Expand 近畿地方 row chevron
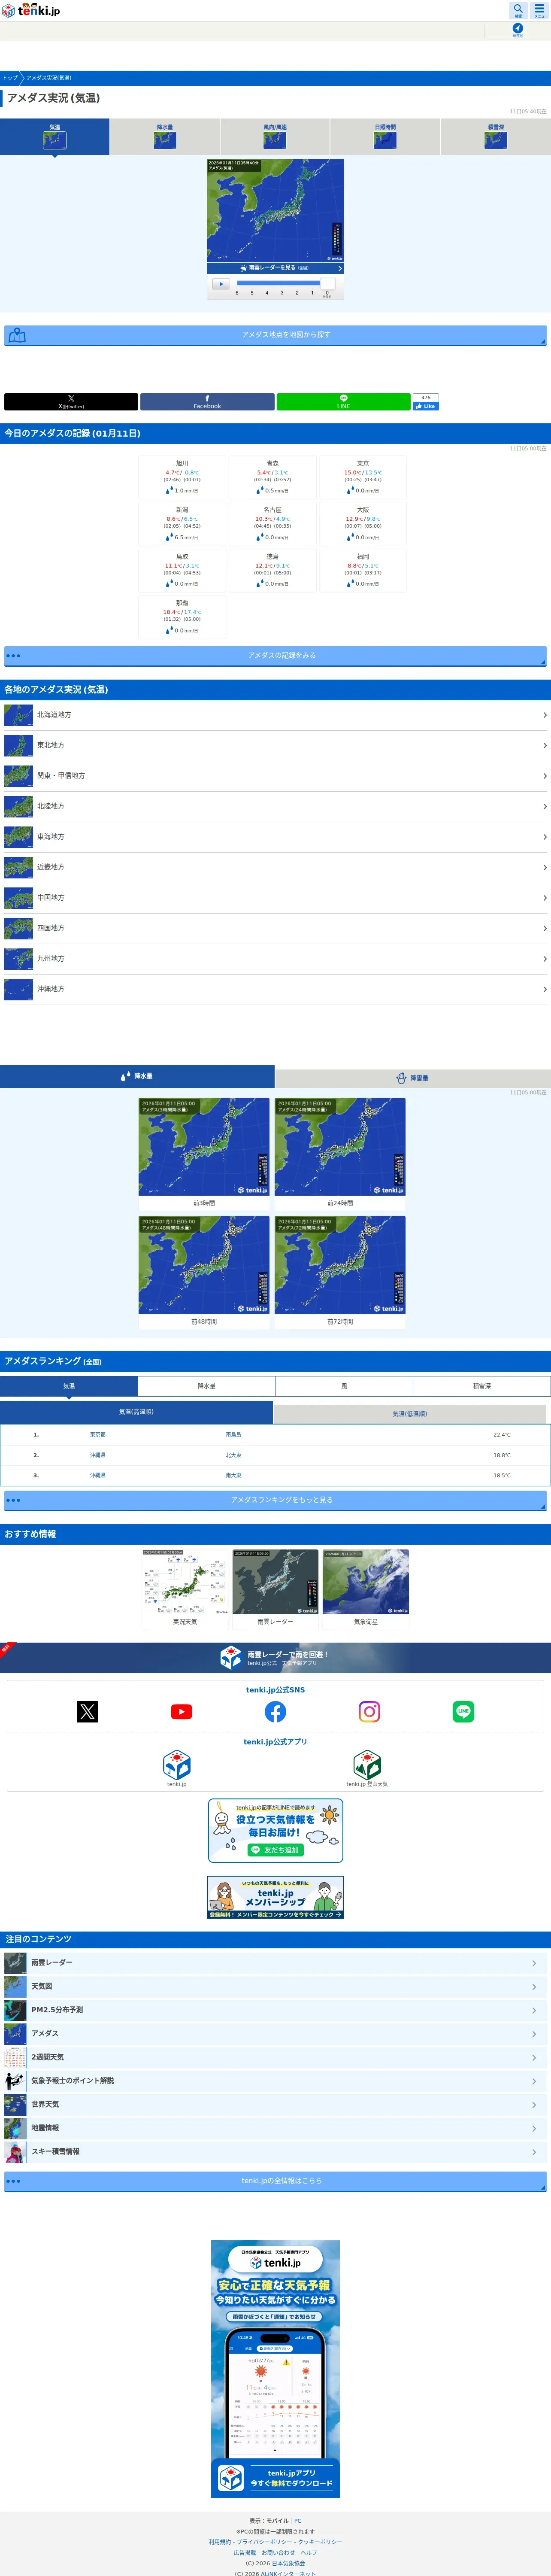 [x=544, y=868]
